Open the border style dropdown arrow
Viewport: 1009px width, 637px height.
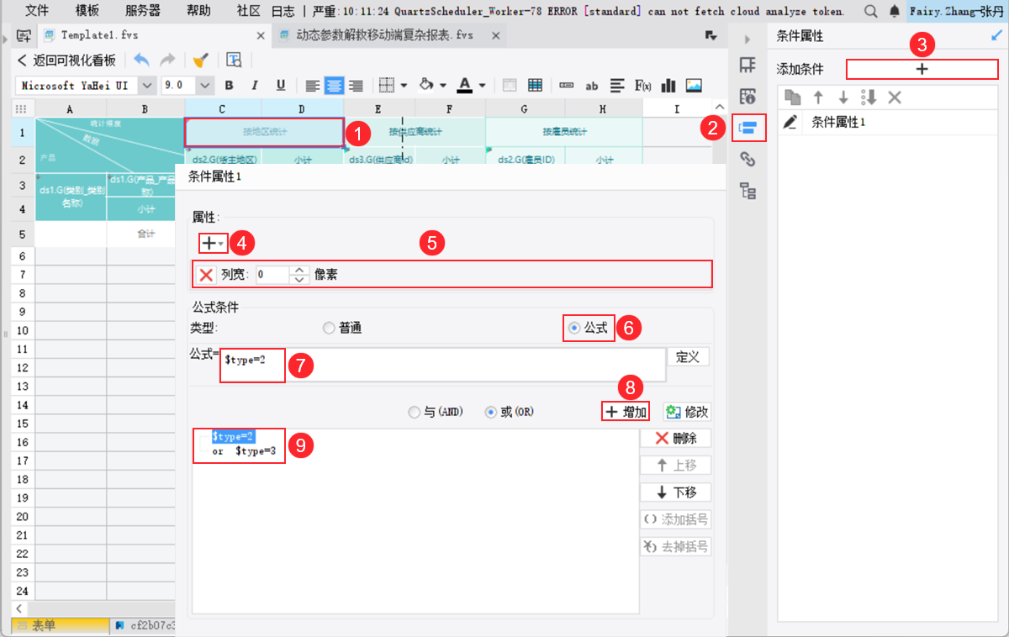click(404, 86)
